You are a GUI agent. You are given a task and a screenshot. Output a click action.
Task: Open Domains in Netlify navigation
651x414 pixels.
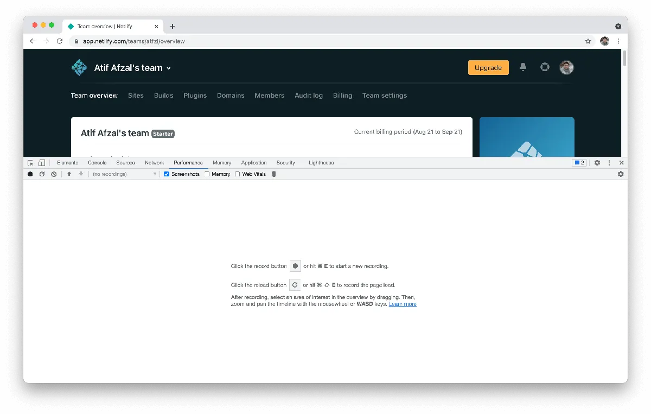point(231,95)
